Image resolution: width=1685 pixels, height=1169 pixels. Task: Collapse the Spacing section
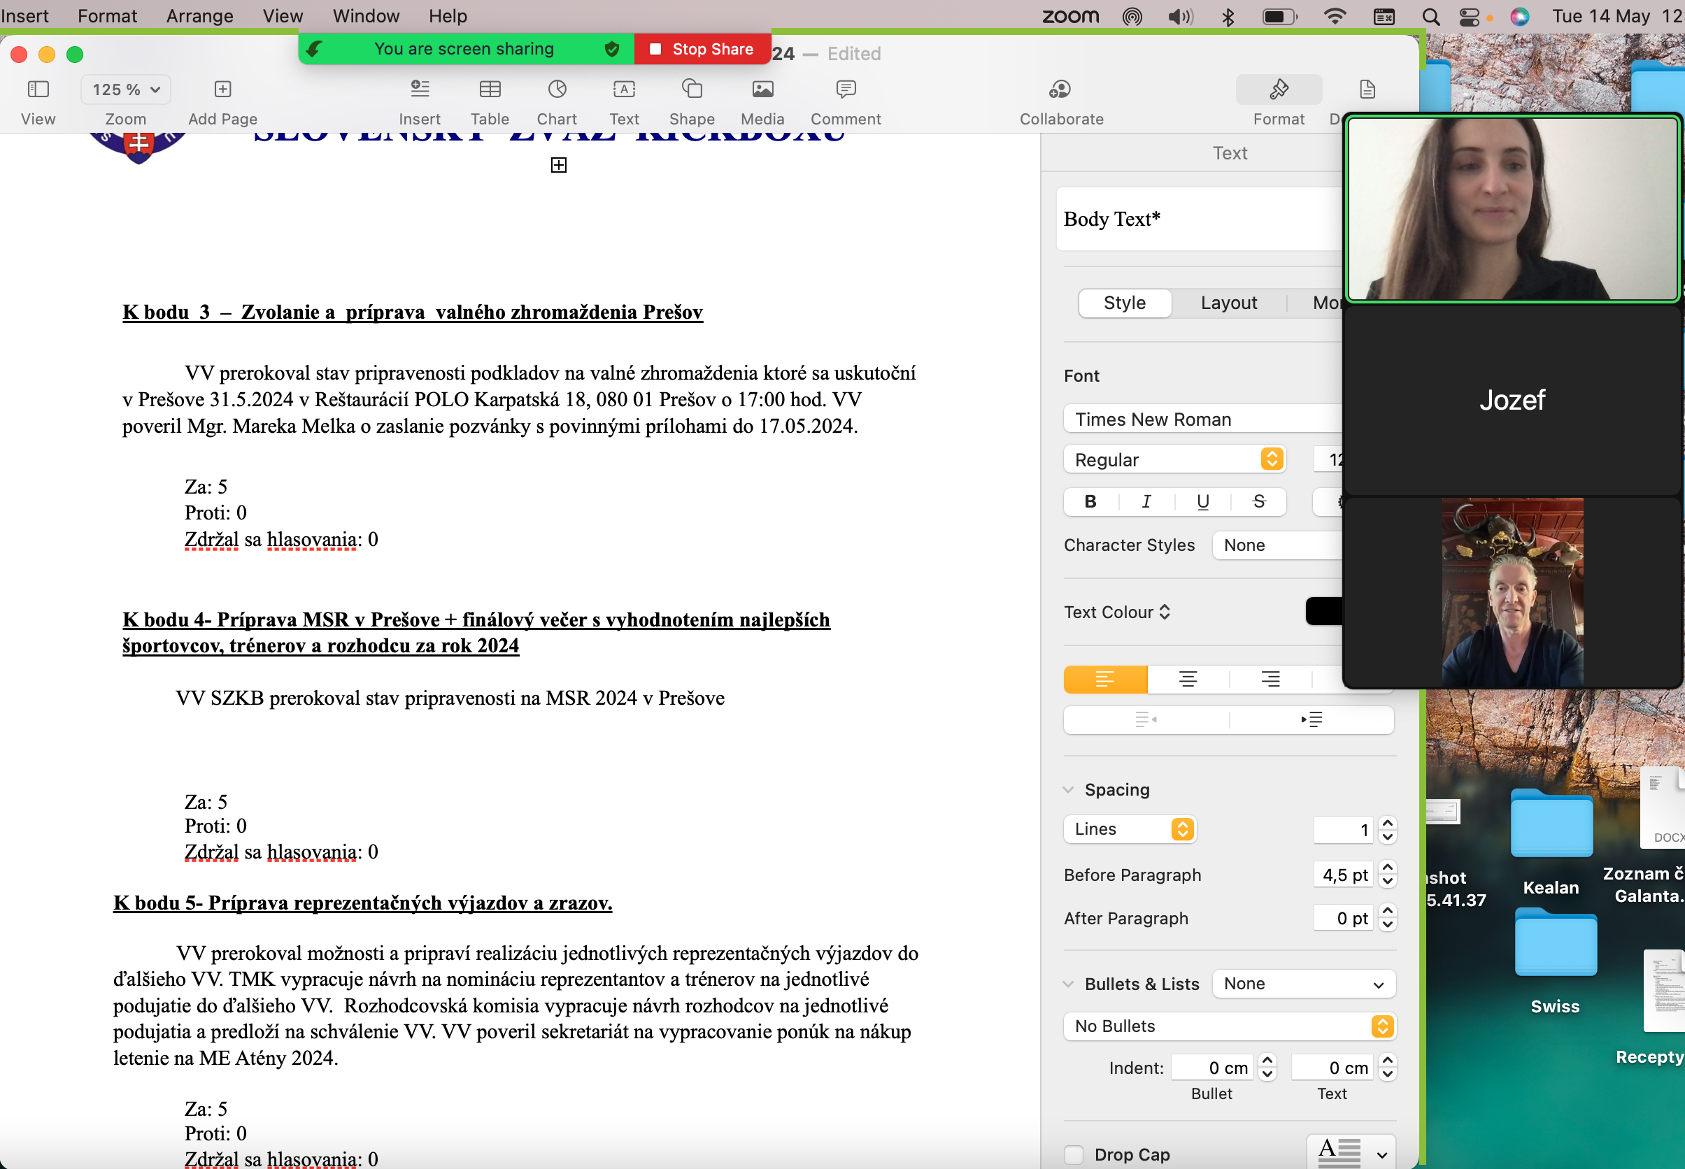(1069, 789)
